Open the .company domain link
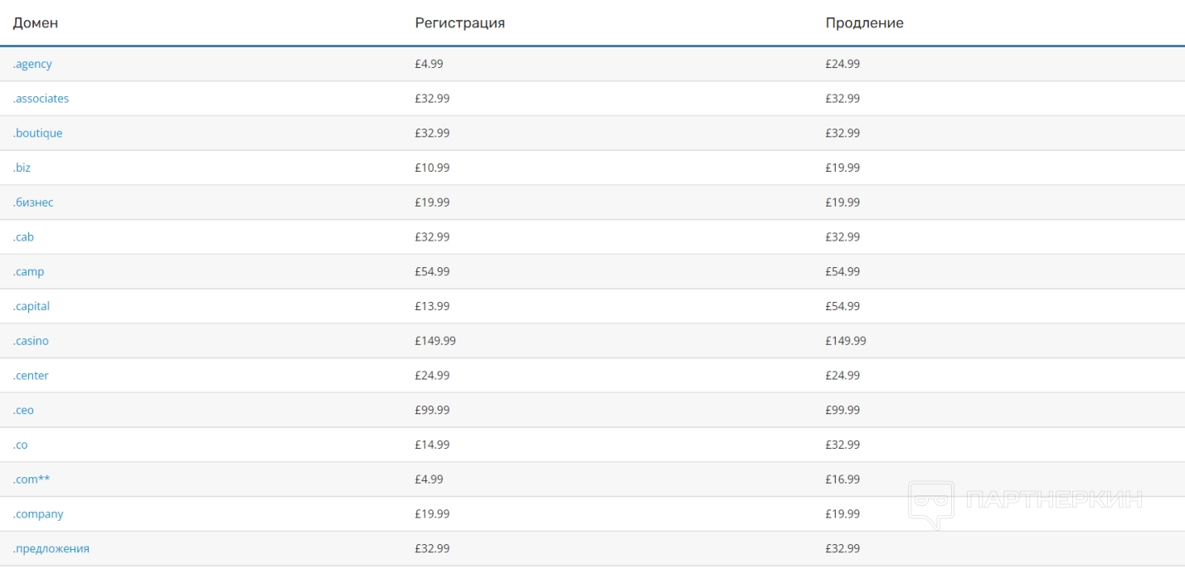Viewport: 1185px width, 574px height. (38, 514)
